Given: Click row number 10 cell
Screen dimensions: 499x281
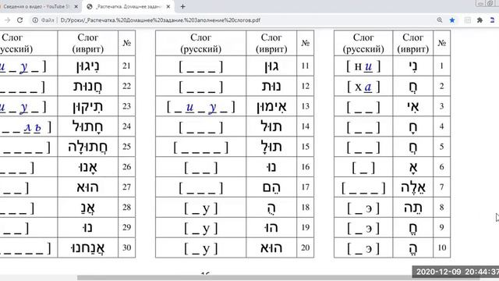Looking at the screenshot, I should (x=442, y=247).
